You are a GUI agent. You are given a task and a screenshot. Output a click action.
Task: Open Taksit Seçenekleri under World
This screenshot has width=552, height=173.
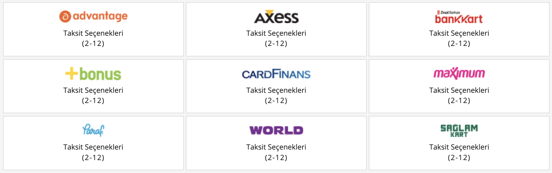[x=276, y=147]
